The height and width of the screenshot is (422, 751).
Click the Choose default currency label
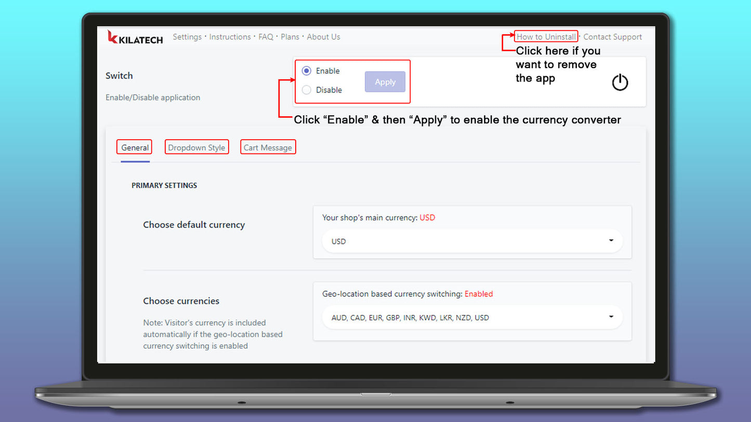(194, 225)
